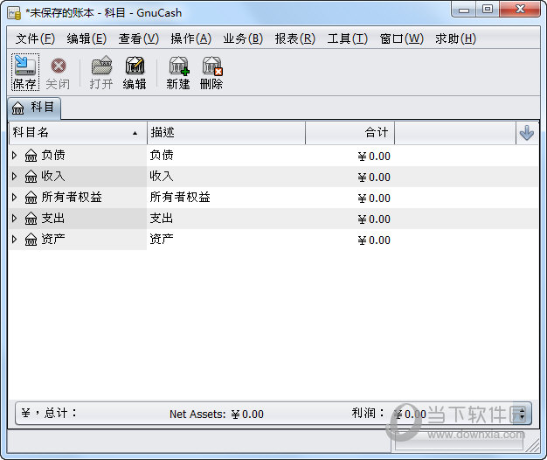This screenshot has height=460, width=547.
Task: Click the ¥0.00 total in 收入 row
Action: pyautogui.click(x=374, y=178)
